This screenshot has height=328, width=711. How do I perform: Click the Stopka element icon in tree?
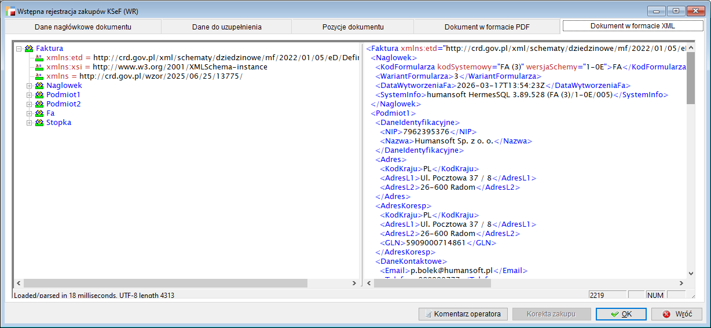(x=39, y=123)
